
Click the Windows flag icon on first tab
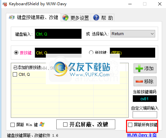(x=12, y=17)
